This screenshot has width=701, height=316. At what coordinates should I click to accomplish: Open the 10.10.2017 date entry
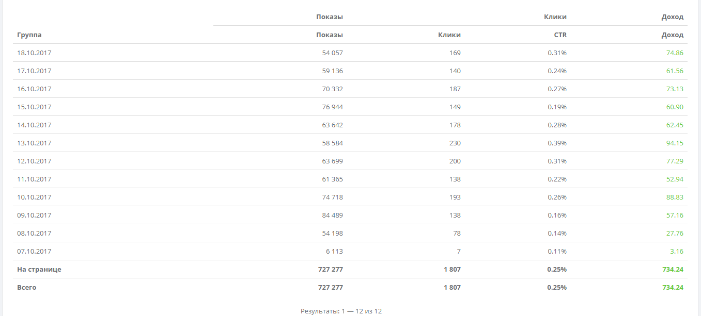(x=34, y=197)
